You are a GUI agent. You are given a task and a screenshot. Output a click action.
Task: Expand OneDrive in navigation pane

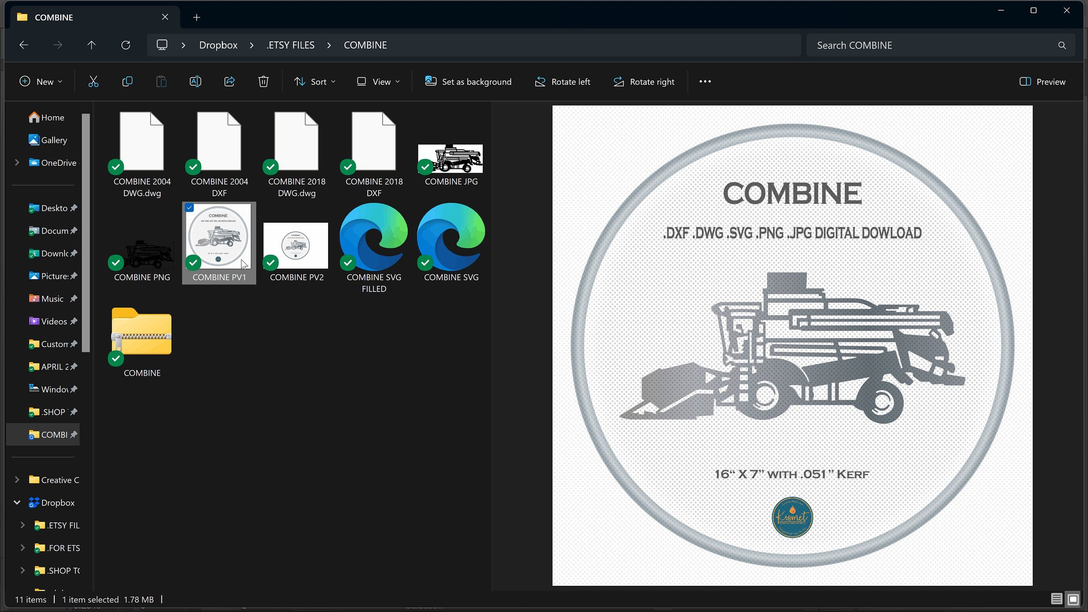(x=17, y=162)
